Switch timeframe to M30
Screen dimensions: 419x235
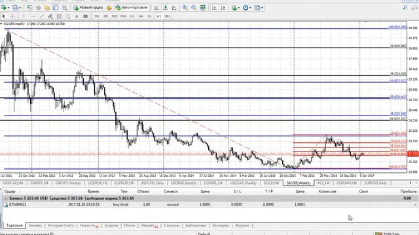[124, 16]
